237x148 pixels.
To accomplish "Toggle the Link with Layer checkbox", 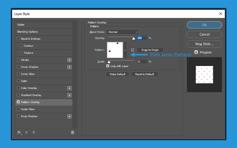I will tap(108, 66).
